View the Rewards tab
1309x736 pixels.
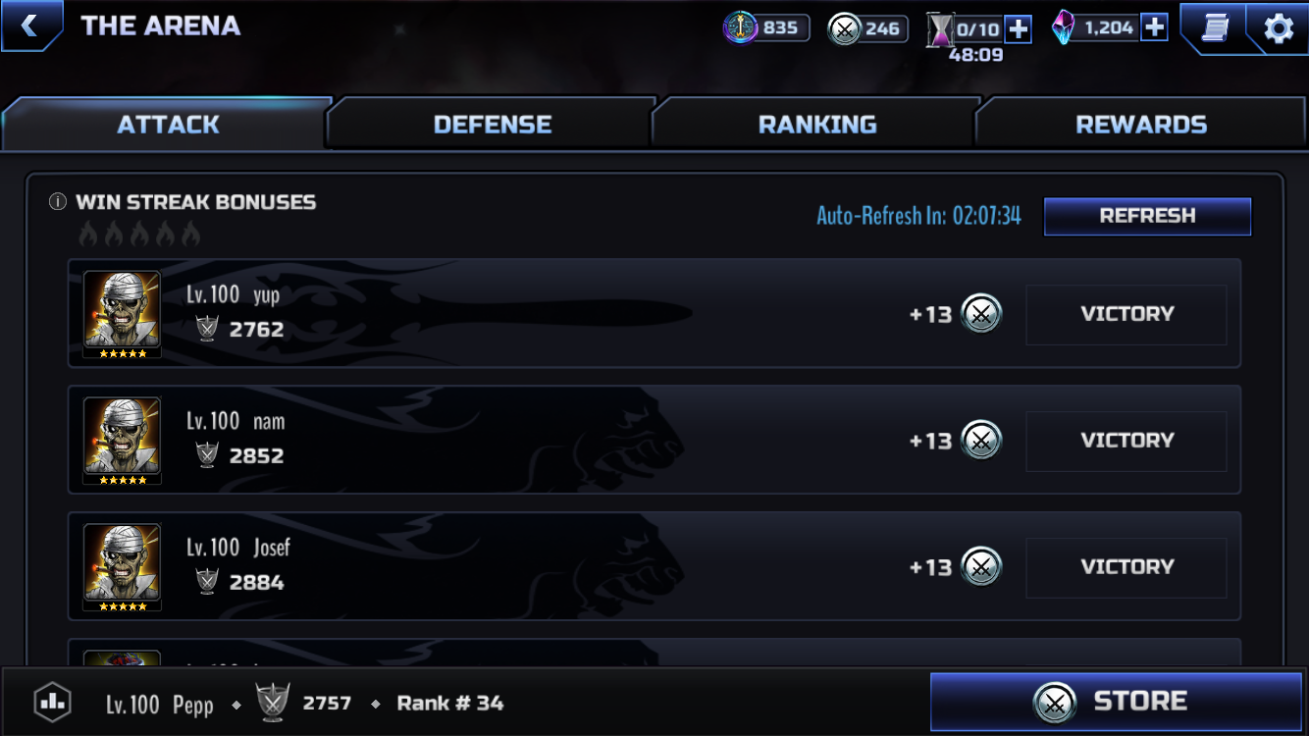(1141, 124)
